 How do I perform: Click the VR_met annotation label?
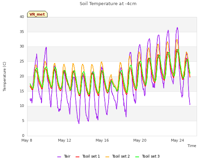pos(37,14)
